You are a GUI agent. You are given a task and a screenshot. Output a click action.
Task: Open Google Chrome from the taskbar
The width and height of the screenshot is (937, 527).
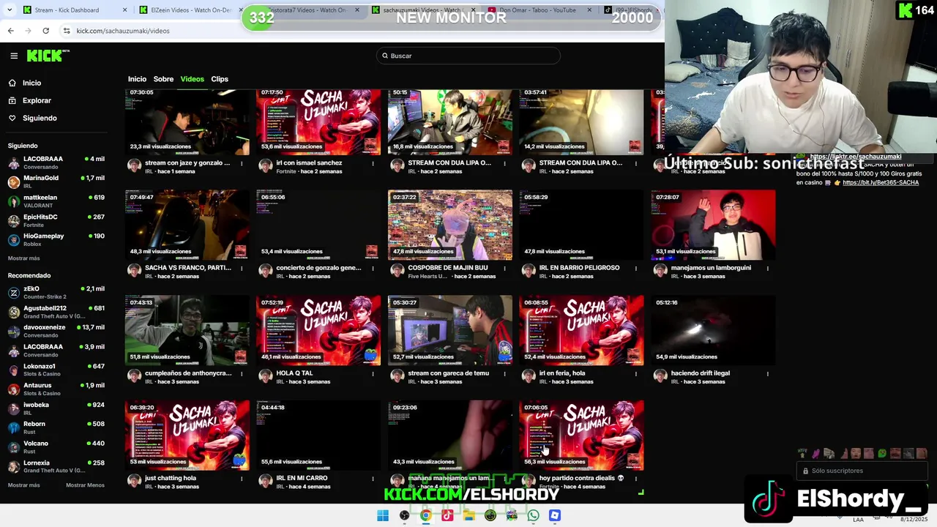click(425, 515)
